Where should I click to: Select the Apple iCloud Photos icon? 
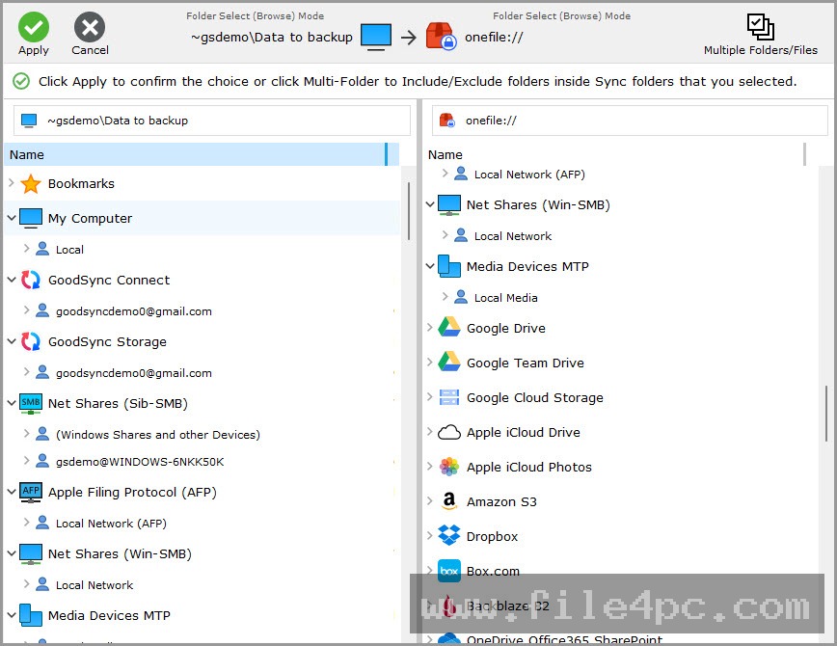pos(449,468)
